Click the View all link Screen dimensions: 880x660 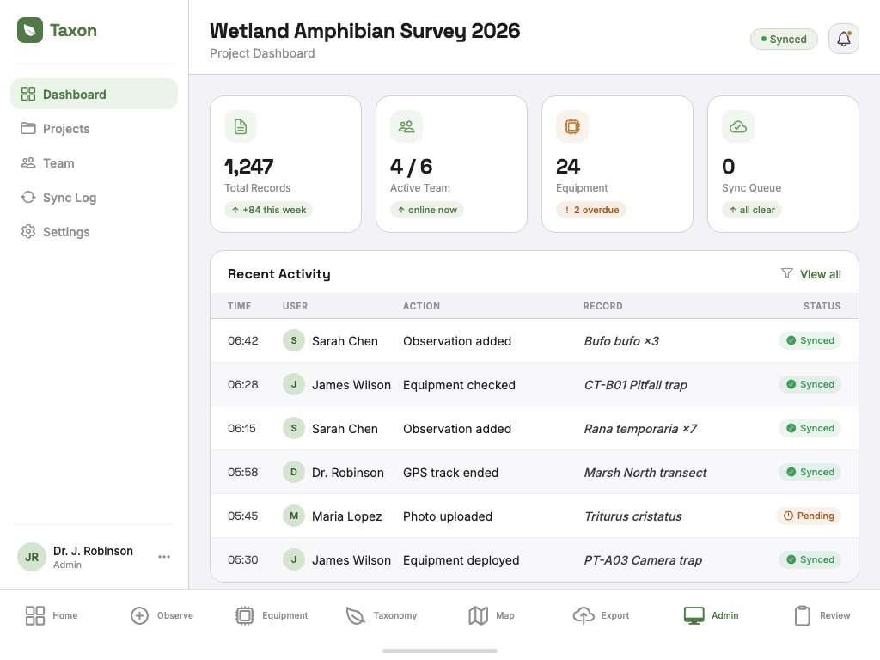point(820,273)
